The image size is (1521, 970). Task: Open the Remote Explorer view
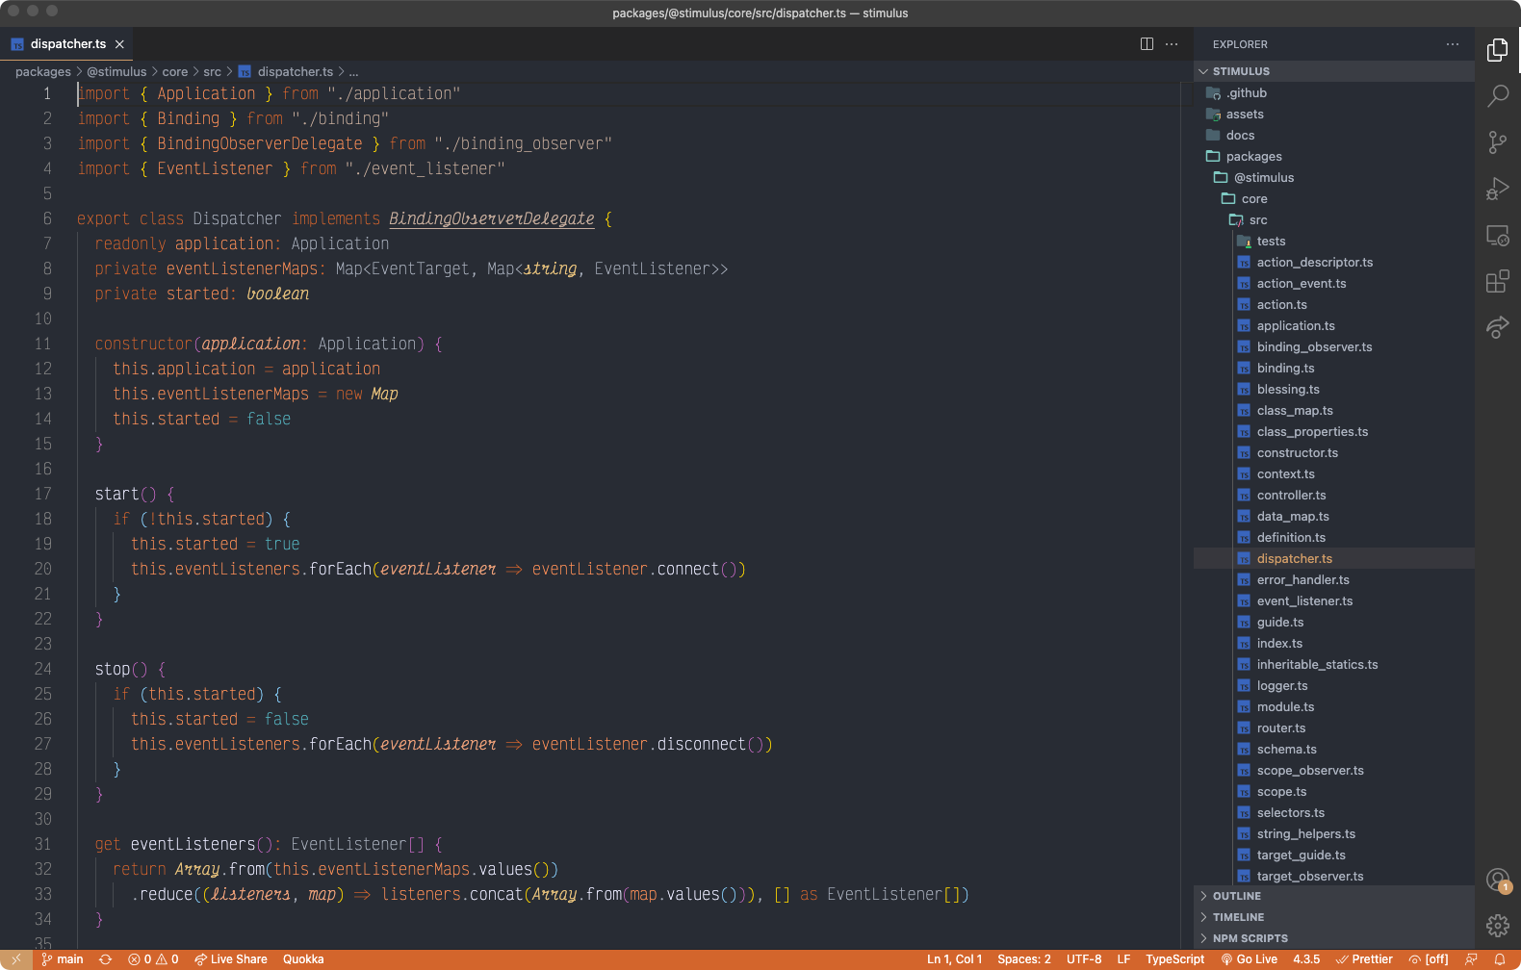click(1498, 235)
